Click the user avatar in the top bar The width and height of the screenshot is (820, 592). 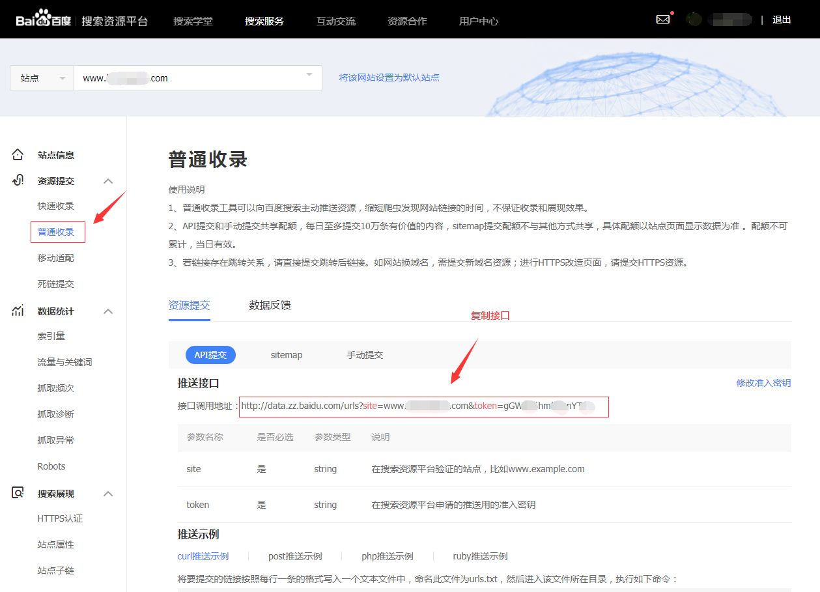(694, 19)
